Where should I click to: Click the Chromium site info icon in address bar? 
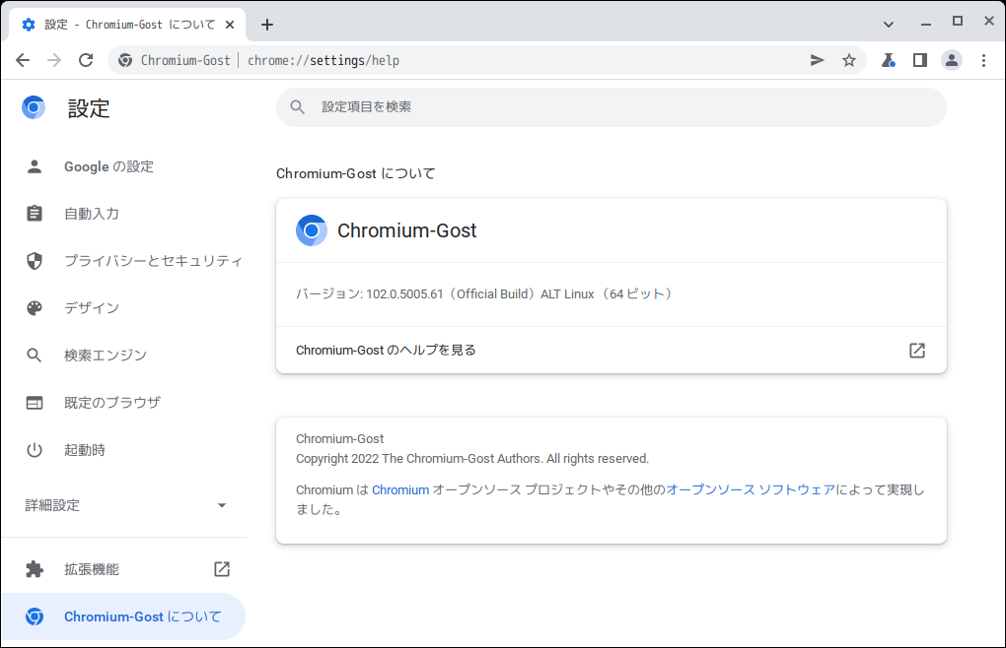[x=125, y=60]
